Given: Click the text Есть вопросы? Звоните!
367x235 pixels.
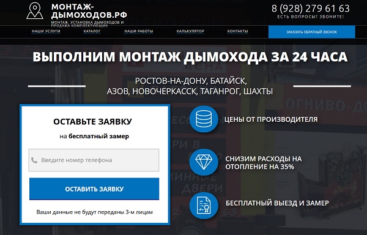Looking at the screenshot, I should [x=311, y=17].
